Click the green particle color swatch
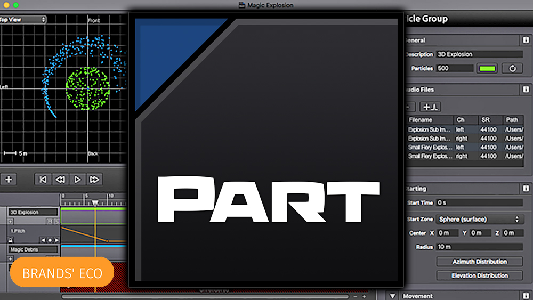The width and height of the screenshot is (533, 300). (x=487, y=68)
